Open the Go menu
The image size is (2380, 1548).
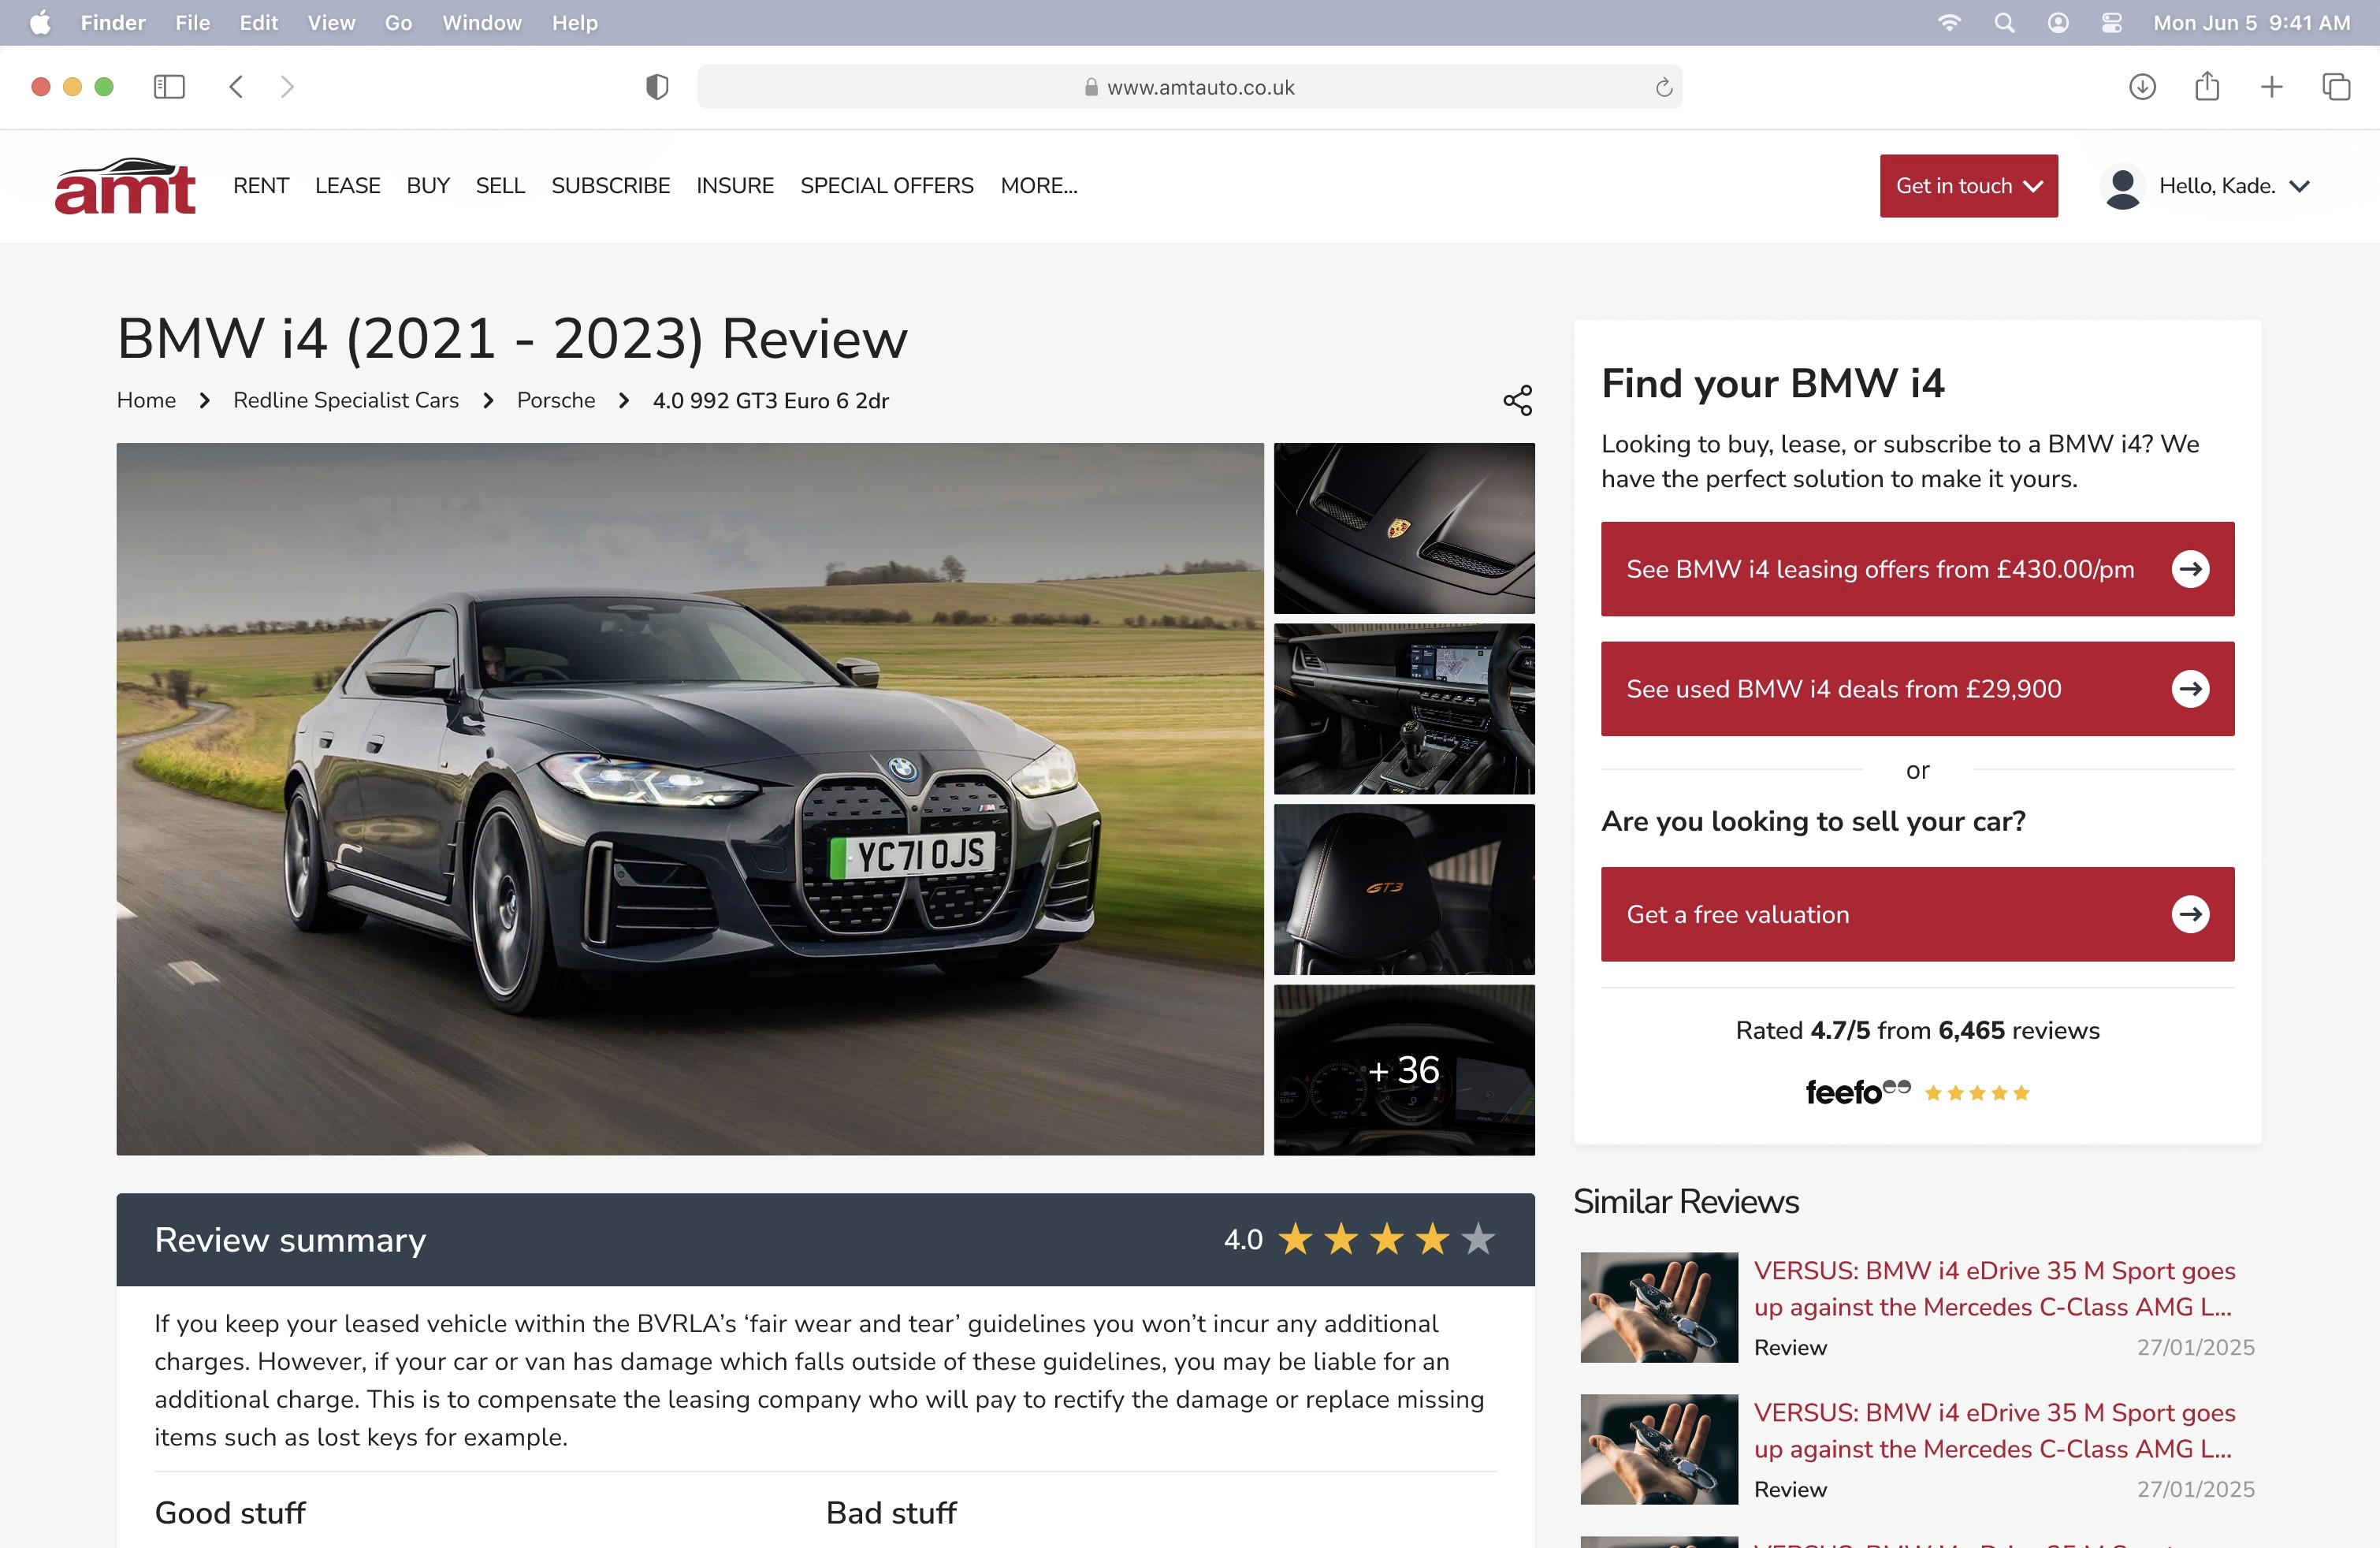tap(398, 22)
